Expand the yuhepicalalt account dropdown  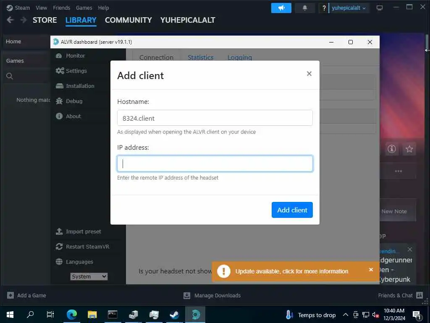click(x=349, y=8)
